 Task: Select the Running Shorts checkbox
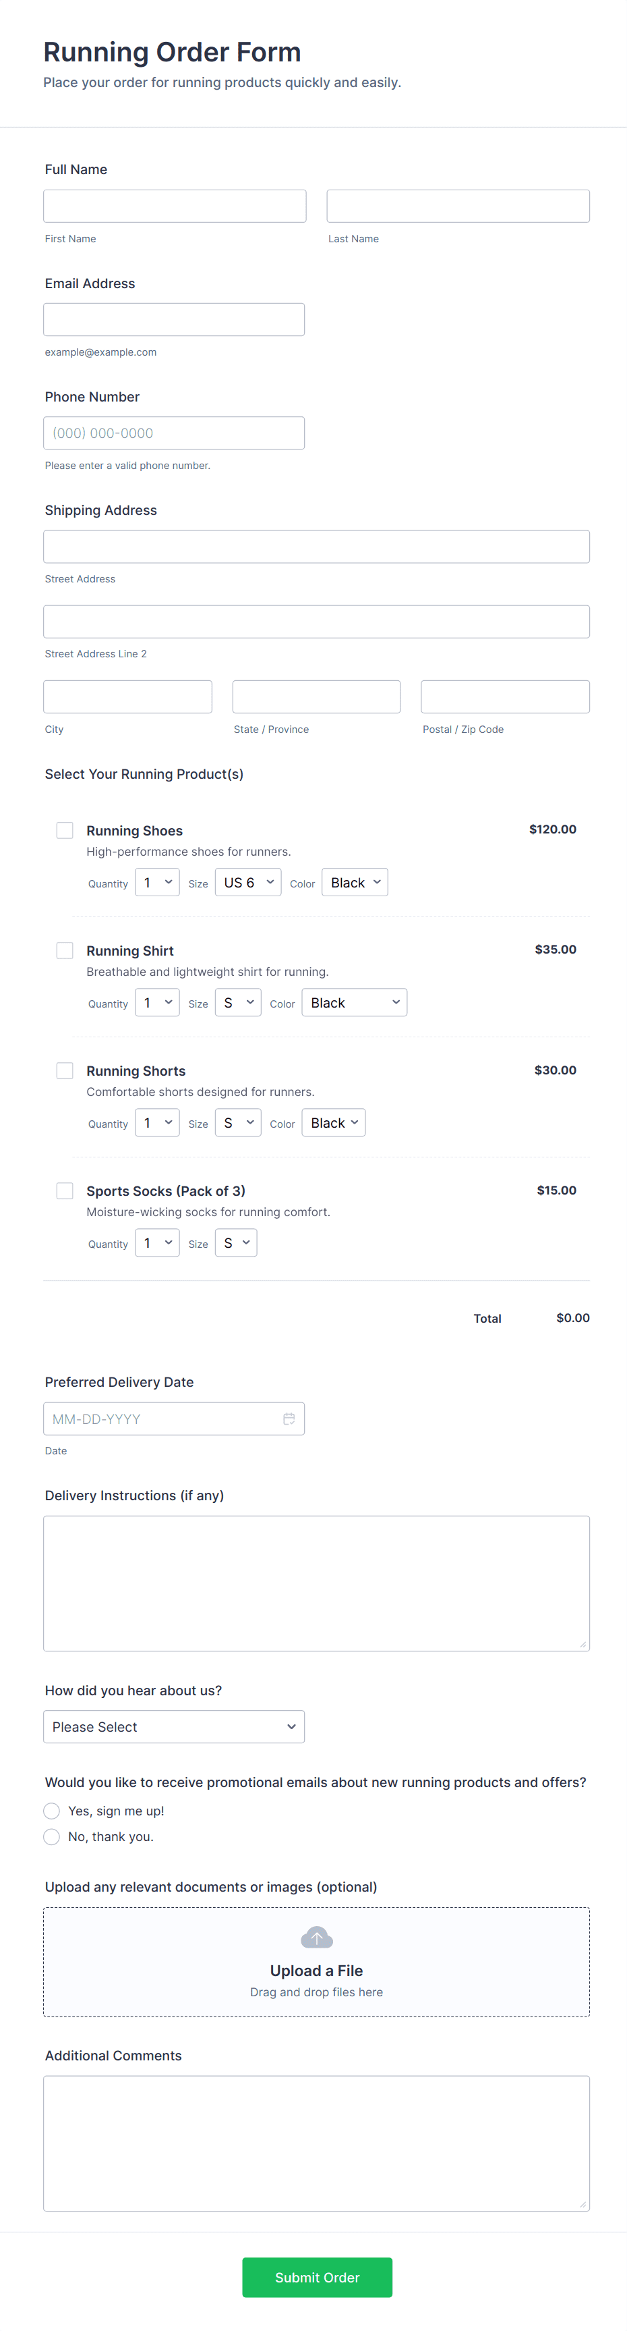coord(65,1070)
